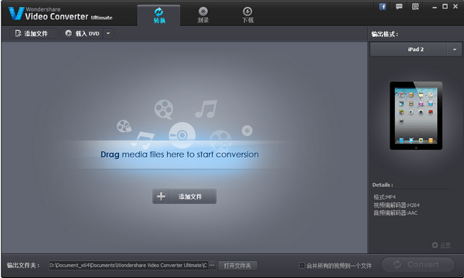Expand the 载入 DVD dropdown arrow
Image resolution: width=464 pixels, height=278 pixels.
pos(108,33)
